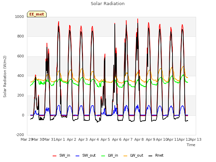This screenshot has width=216, height=162.
Task: Click the Apr 5 x-axis label
Action: pos(105,139)
